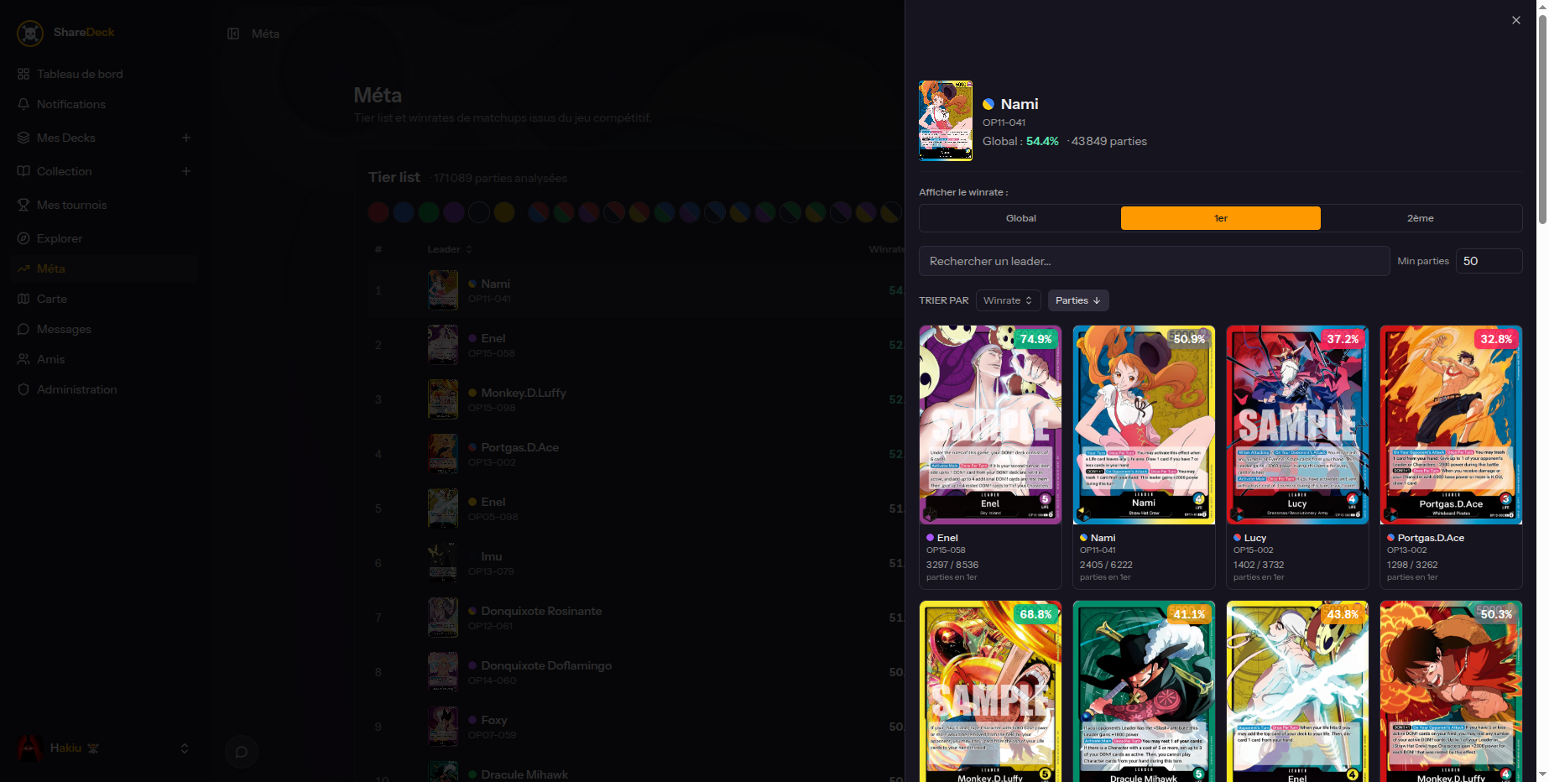The height and width of the screenshot is (782, 1549).
Task: Open the Enel 43.8% matchup card
Action: coord(1297,691)
